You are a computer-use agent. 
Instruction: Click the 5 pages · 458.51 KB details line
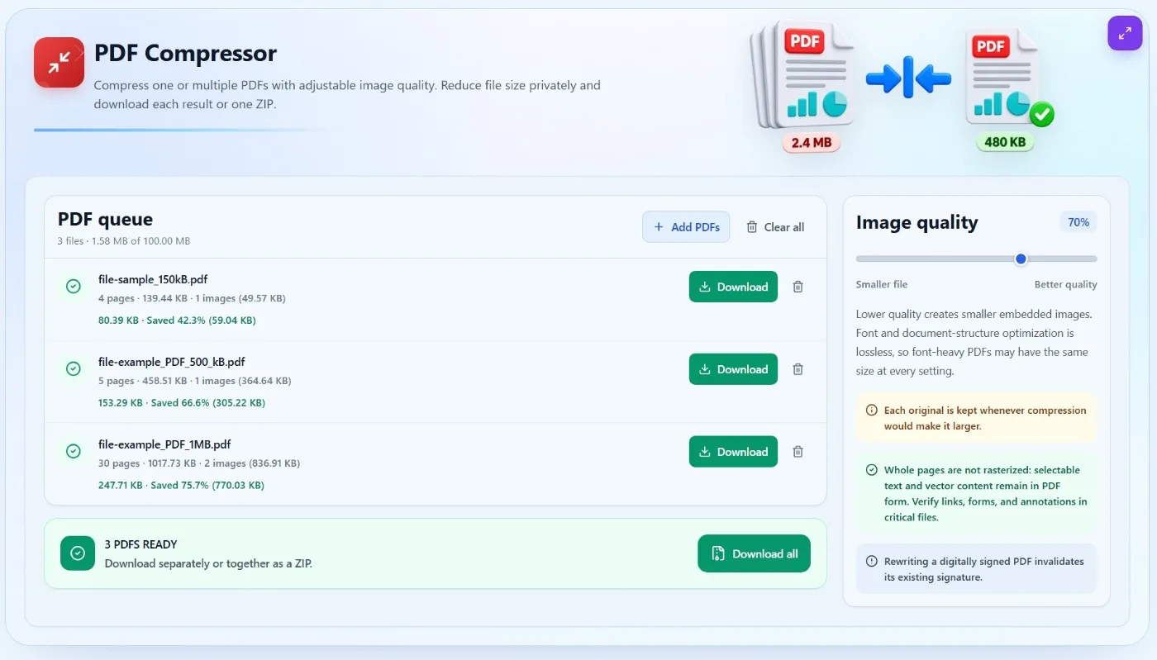click(x=194, y=381)
